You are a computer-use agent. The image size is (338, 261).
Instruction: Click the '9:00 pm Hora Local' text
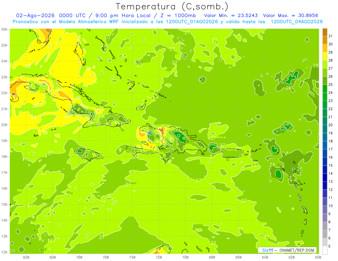123,15
